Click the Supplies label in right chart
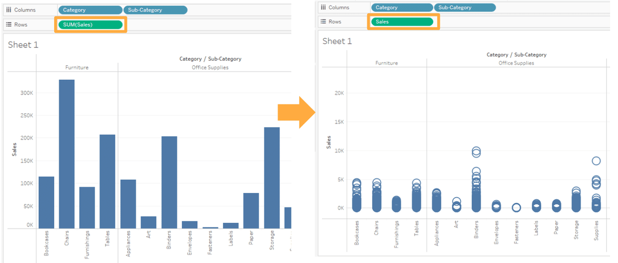 tap(596, 232)
